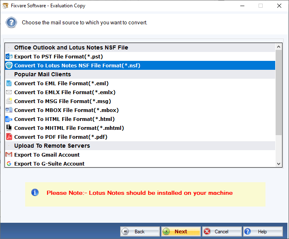Proceed with the Next button
Screen dimensions: 289x239
coord(181,231)
